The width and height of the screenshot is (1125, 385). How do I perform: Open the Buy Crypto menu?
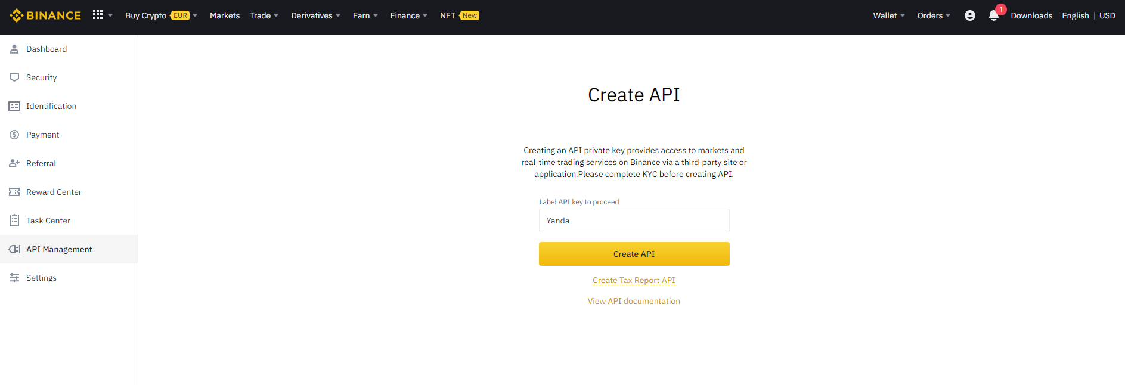[x=145, y=15]
